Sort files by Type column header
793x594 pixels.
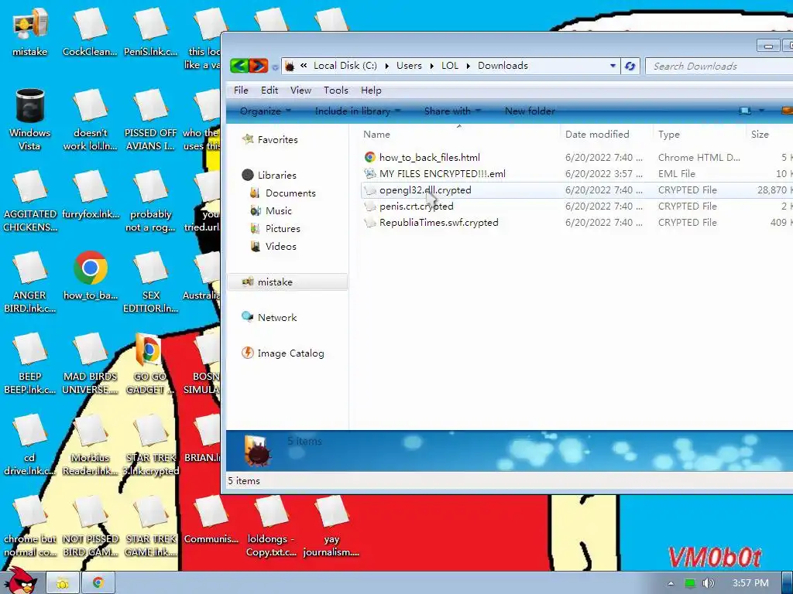(668, 135)
